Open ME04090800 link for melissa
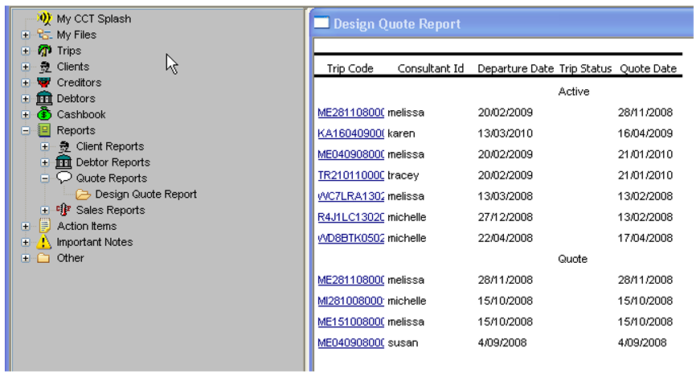Viewport: 696px width, 373px height. pyautogui.click(x=350, y=154)
